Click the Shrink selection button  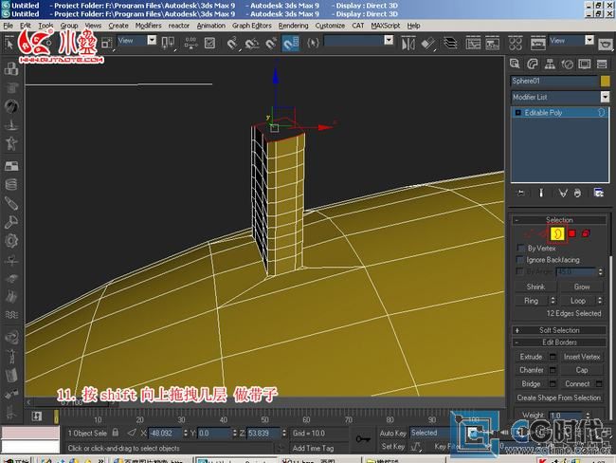pyautogui.click(x=535, y=287)
